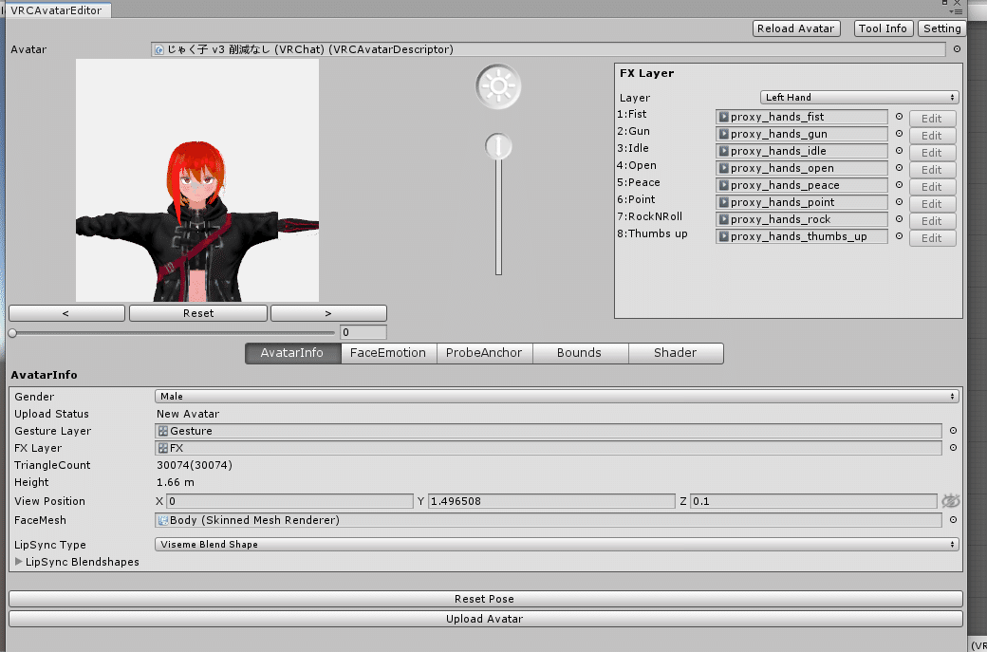This screenshot has height=652, width=987.
Task: Click the Reset camera button
Action: pyautogui.click(x=198, y=313)
